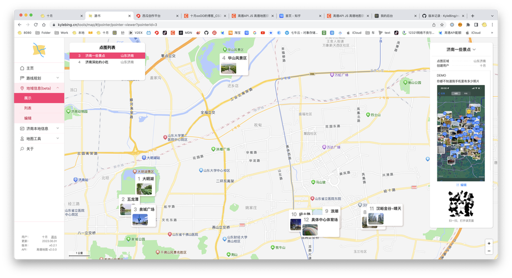Open the V2EX bookmark
The image size is (512, 278).
136,33
